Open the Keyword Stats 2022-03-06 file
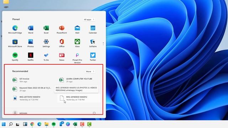 coord(32,89)
